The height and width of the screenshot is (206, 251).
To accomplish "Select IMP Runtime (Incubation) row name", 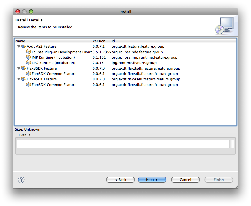I will tap(53, 57).
